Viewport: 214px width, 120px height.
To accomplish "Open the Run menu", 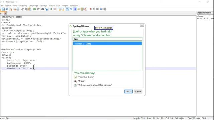I will coord(58,6).
